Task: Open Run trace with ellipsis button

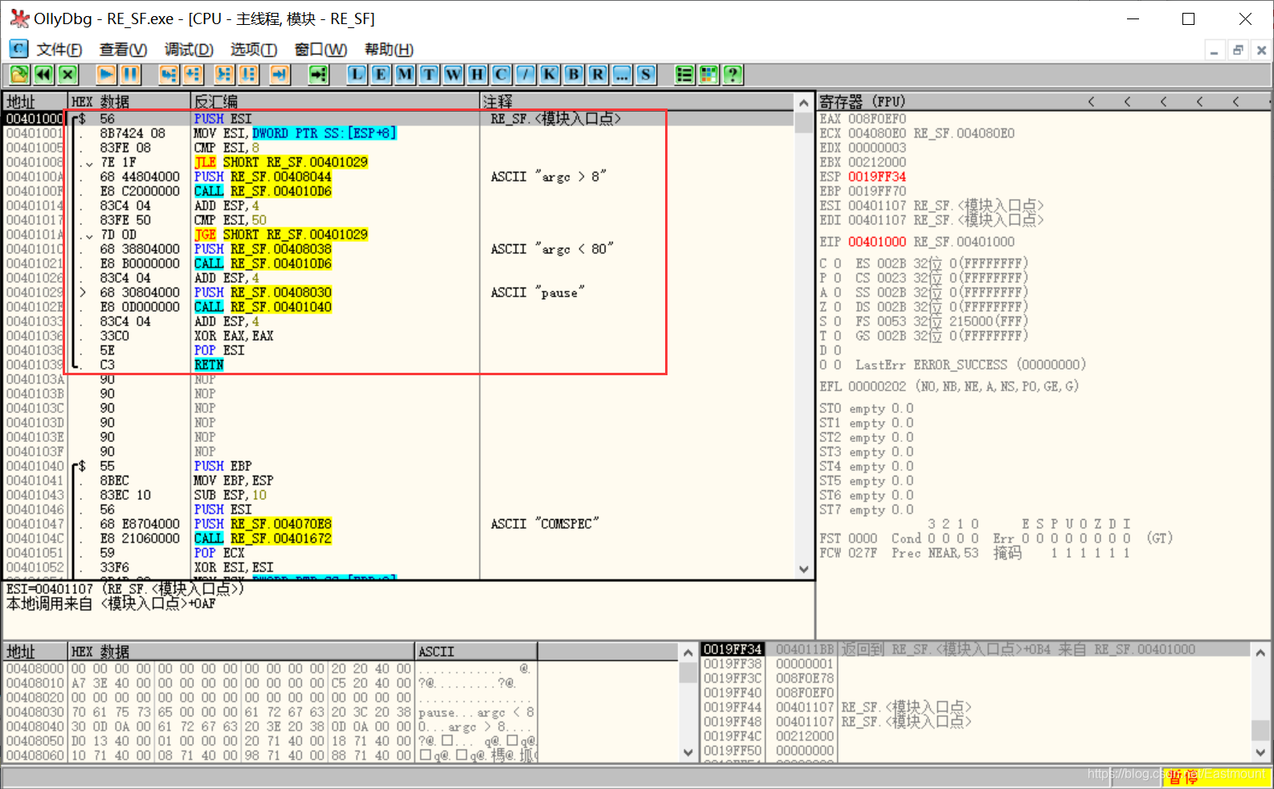Action: pos(622,75)
